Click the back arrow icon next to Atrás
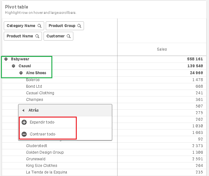The image size is (209, 176). (x=23, y=111)
